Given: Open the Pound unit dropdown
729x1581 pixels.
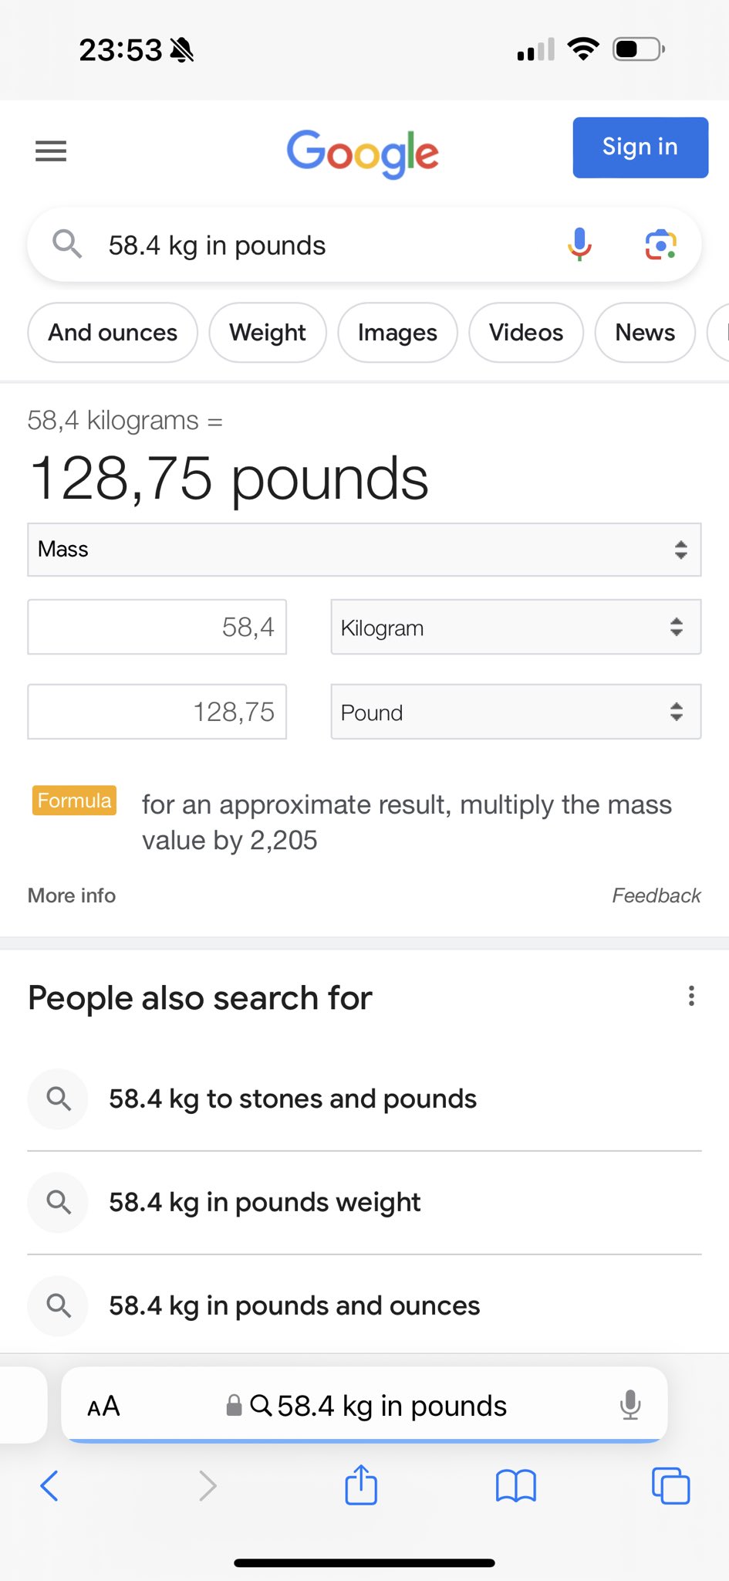Looking at the screenshot, I should (x=516, y=712).
